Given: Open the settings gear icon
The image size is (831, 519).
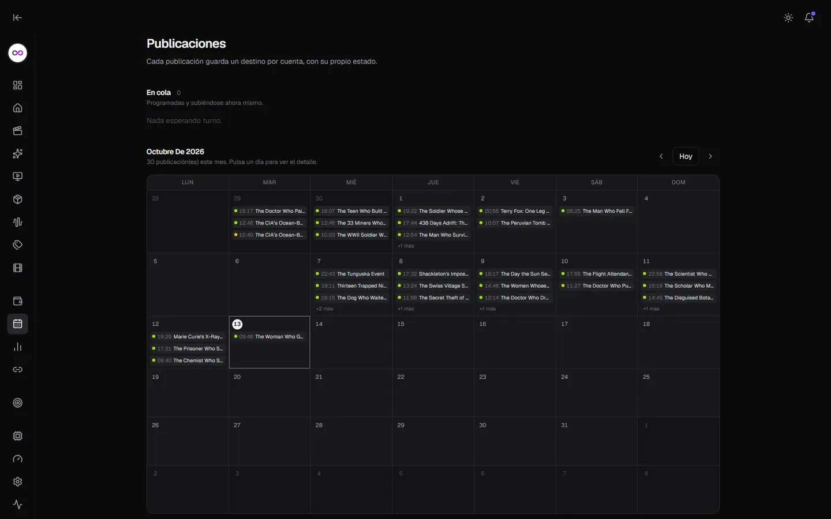Looking at the screenshot, I should (x=18, y=482).
